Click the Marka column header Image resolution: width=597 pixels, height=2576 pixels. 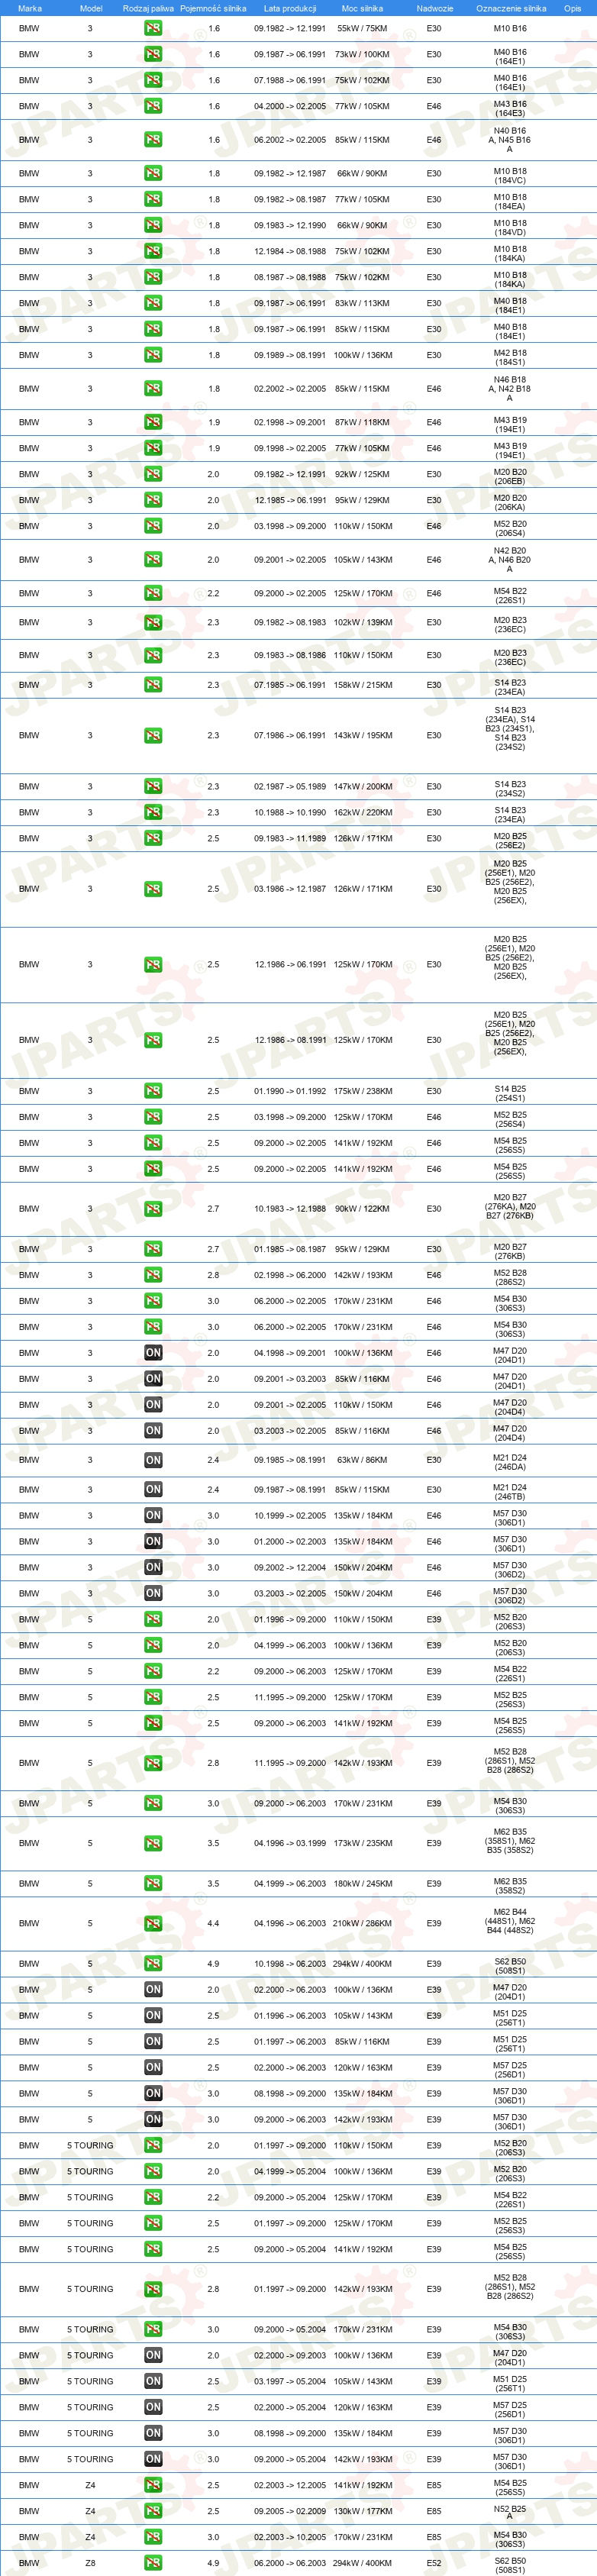[30, 8]
